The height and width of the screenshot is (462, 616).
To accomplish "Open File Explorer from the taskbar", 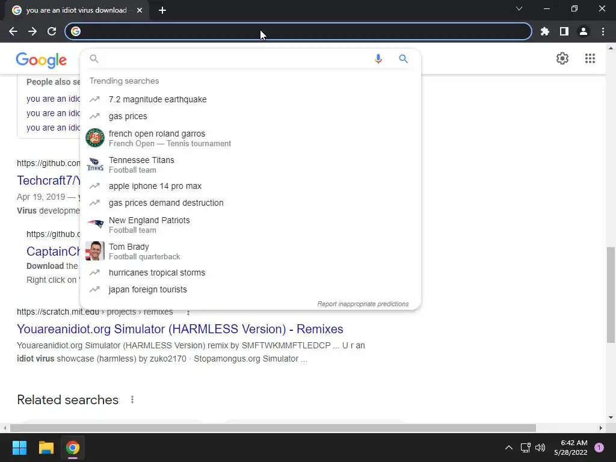I will coord(46,448).
